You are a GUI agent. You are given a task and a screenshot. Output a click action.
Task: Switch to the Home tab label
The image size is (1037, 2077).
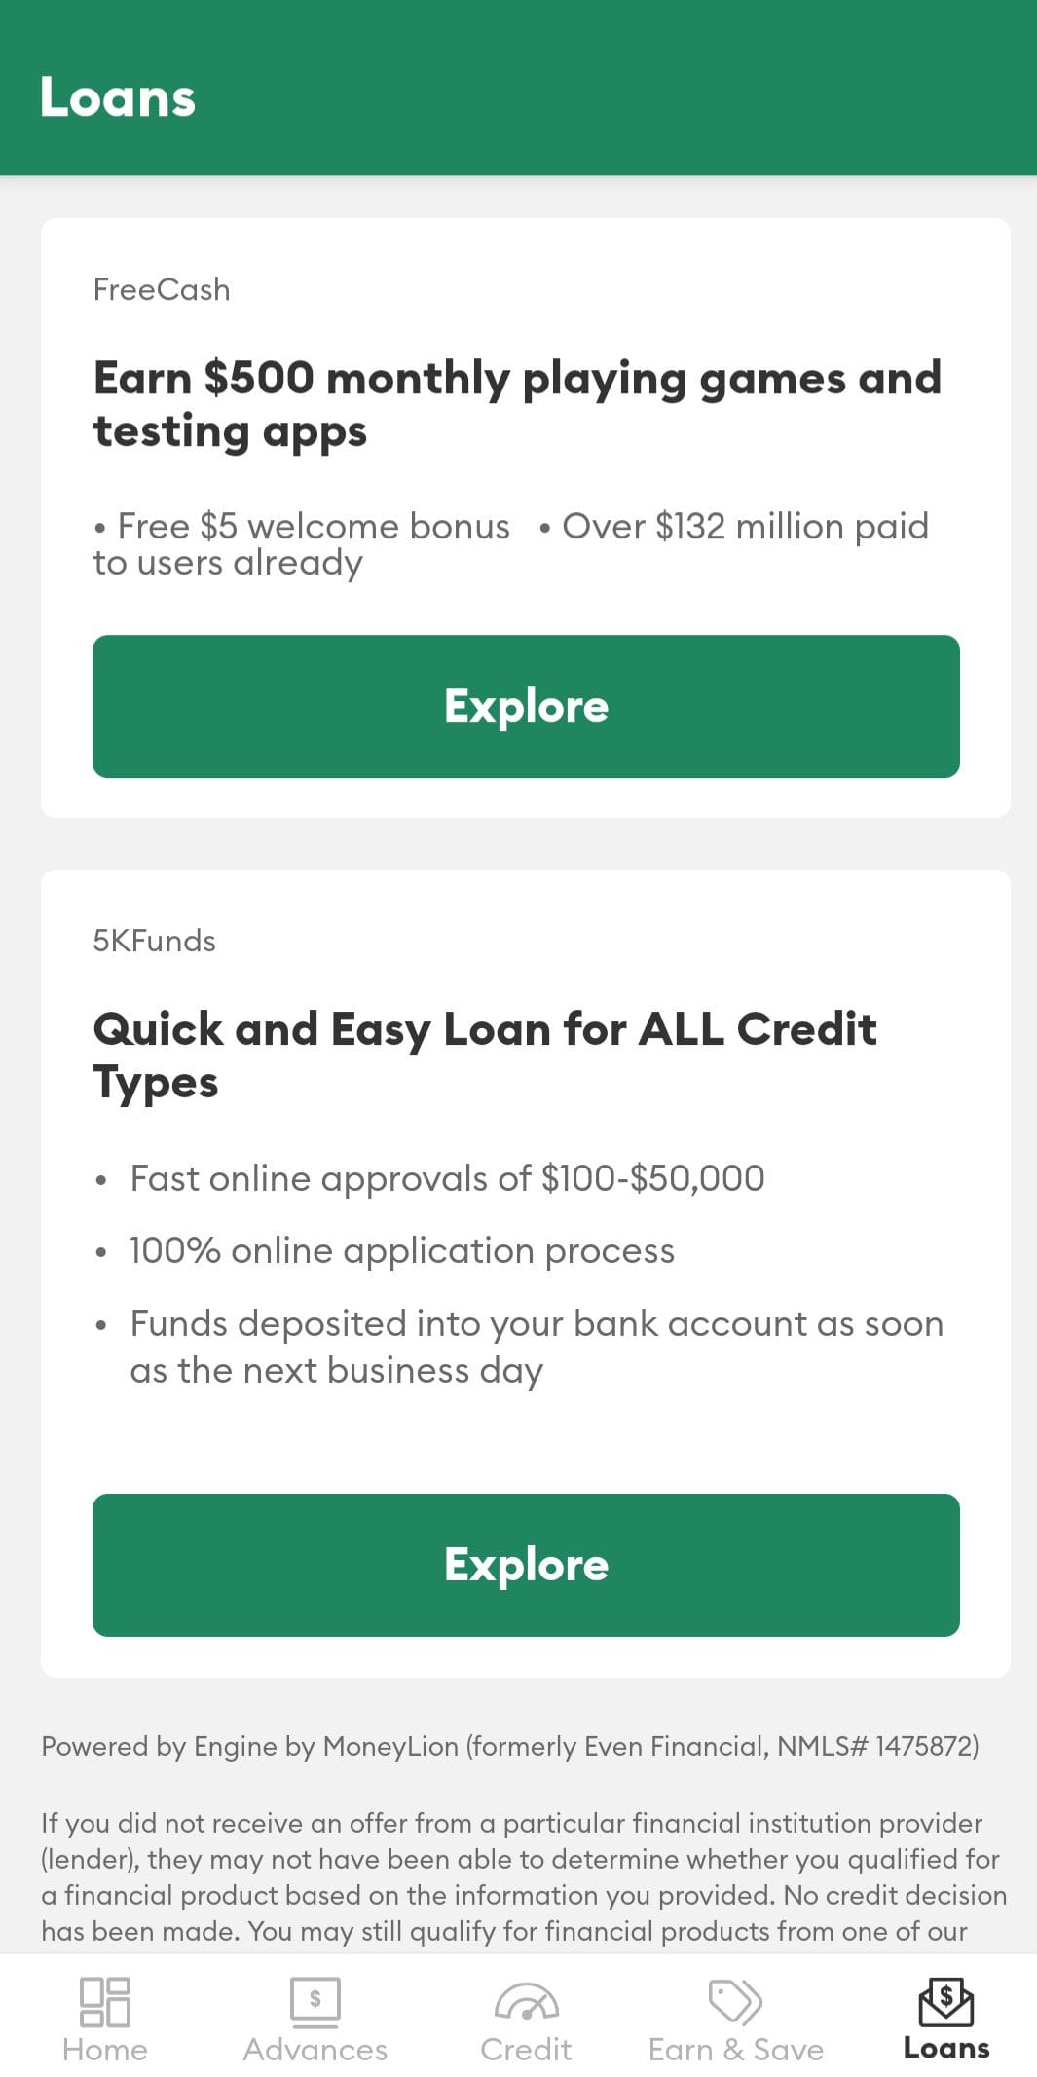105,2049
